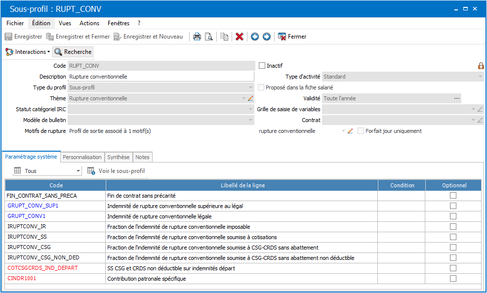Select the IRUPTCONV_CSG_NON_DED row code
487x293 pixels.
click(x=43, y=257)
